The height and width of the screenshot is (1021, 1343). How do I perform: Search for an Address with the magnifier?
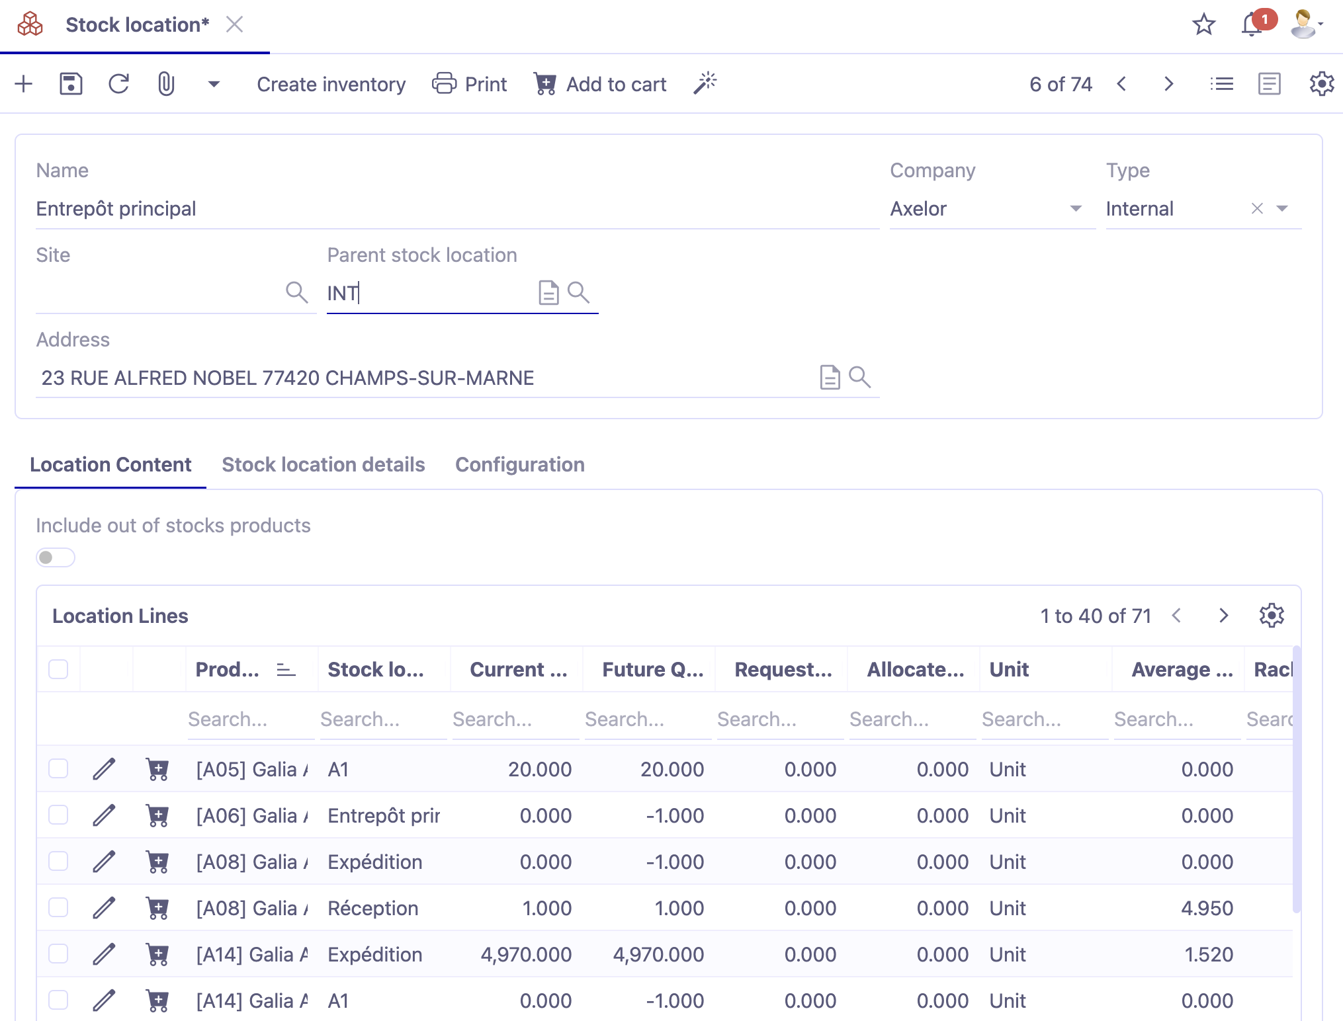coord(859,377)
